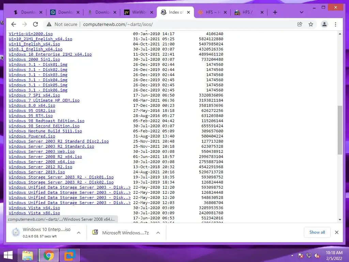The width and height of the screenshot is (349, 262).
Task: Open Virtio-Win2000.iso link
Action: (31, 34)
